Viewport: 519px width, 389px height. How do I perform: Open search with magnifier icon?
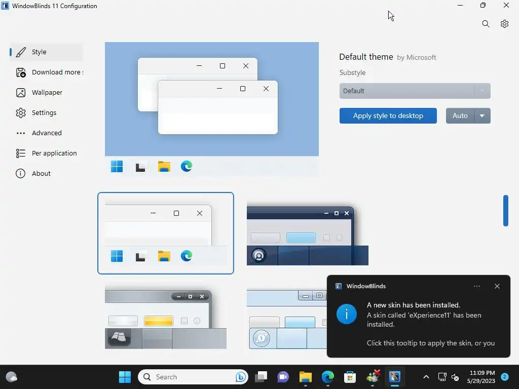(x=486, y=24)
